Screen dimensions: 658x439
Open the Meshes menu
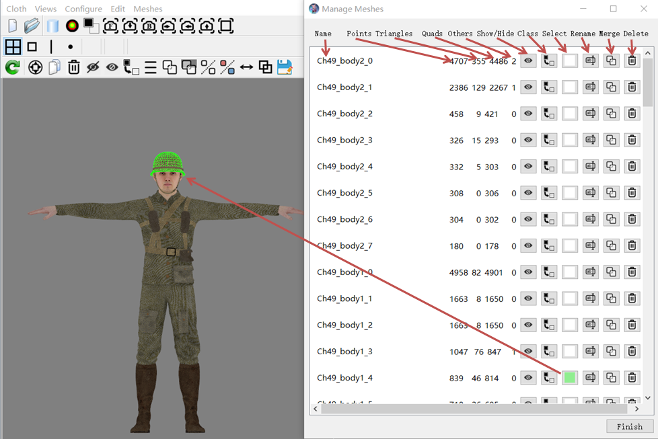coord(148,9)
